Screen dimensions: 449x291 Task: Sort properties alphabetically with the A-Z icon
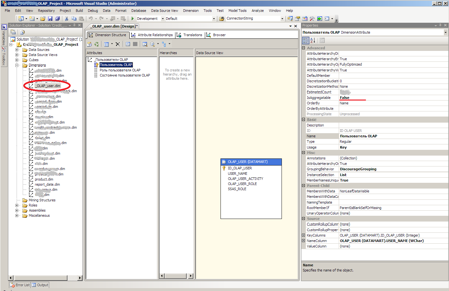pyautogui.click(x=313, y=40)
